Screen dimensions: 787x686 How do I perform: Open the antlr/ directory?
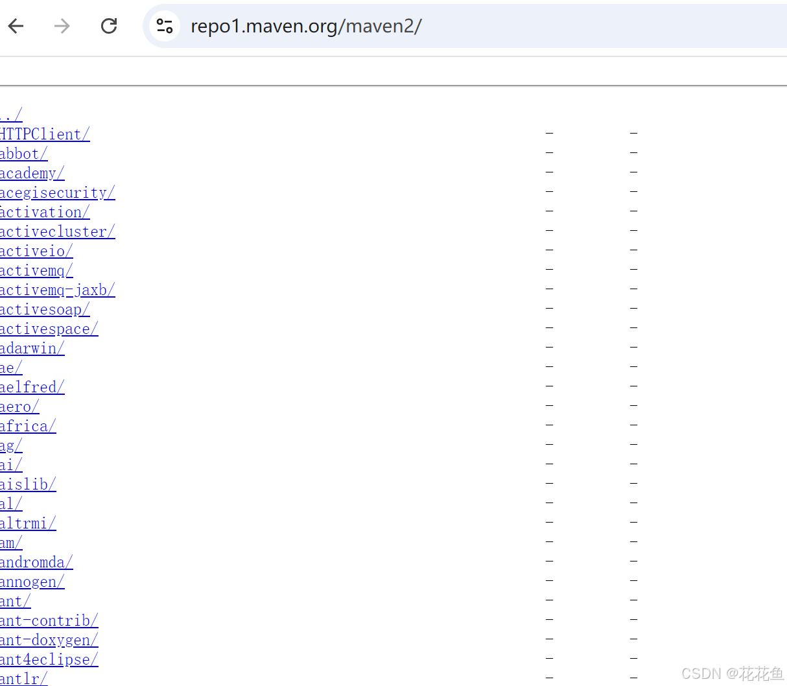coord(24,678)
